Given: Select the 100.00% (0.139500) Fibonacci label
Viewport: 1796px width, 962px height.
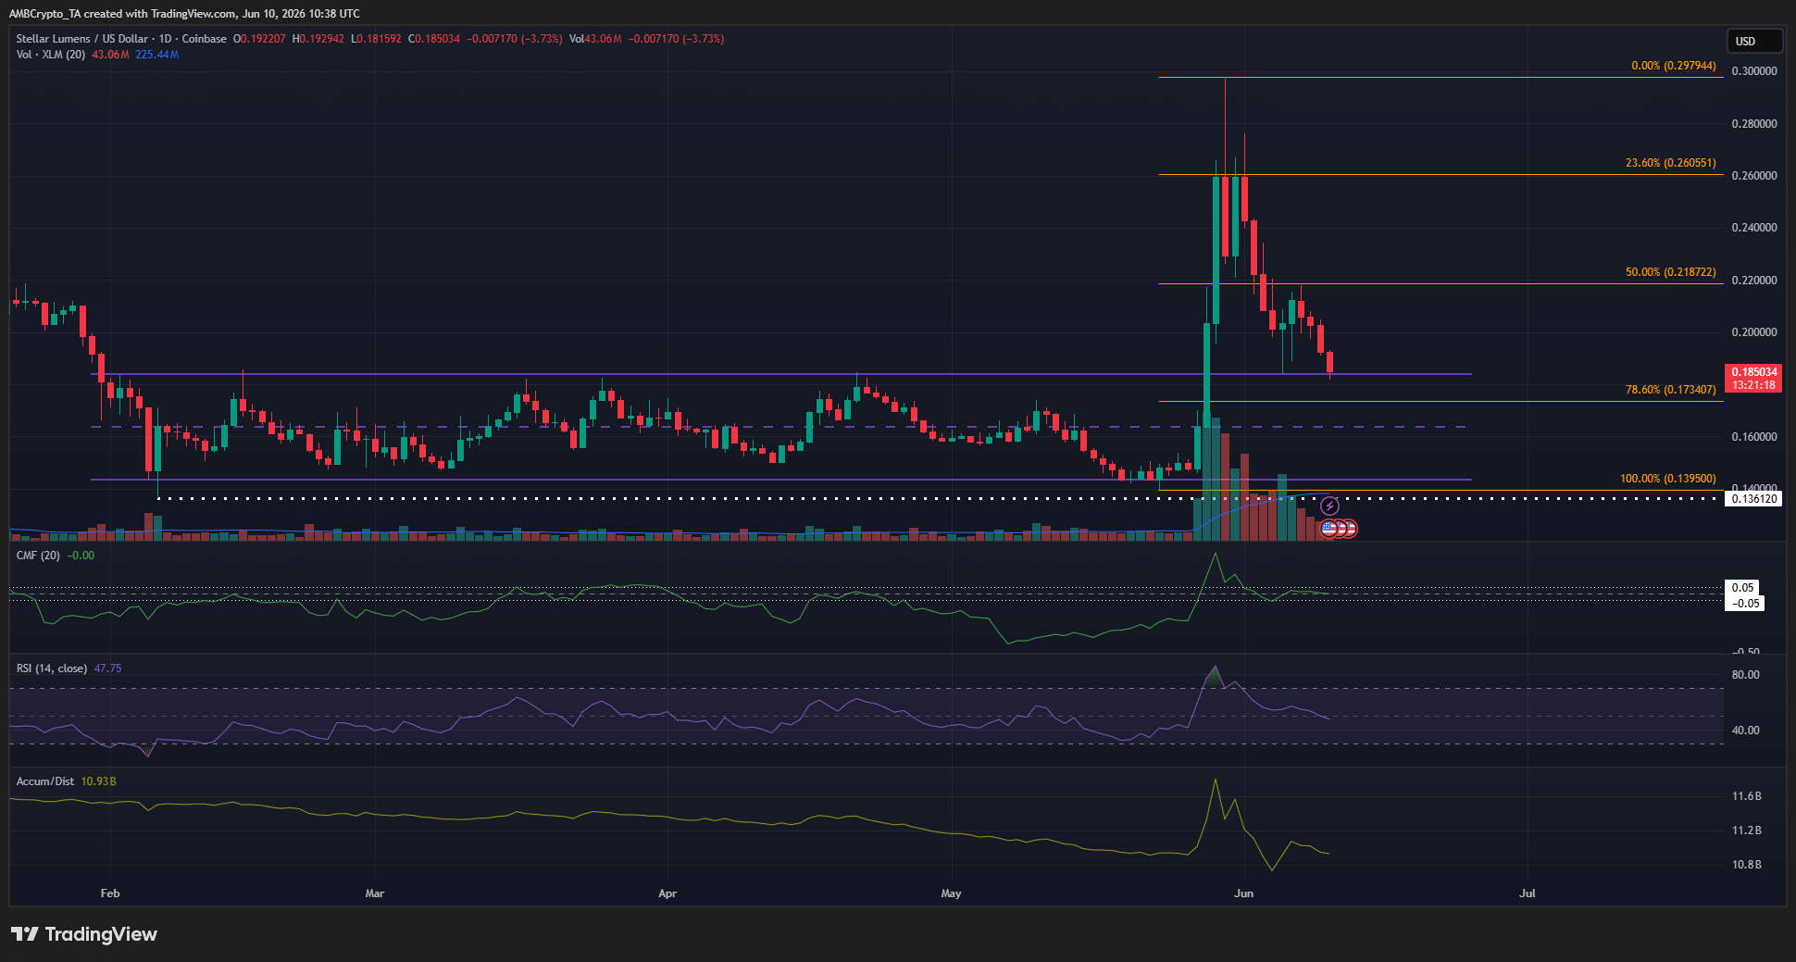Looking at the screenshot, I should [x=1668, y=479].
